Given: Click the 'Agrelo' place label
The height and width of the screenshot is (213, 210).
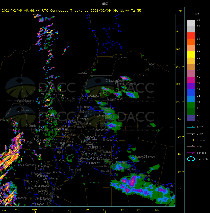Looking at the screenshot, I should tap(62, 152).
